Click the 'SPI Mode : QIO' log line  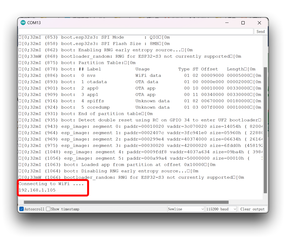[x=94, y=37]
